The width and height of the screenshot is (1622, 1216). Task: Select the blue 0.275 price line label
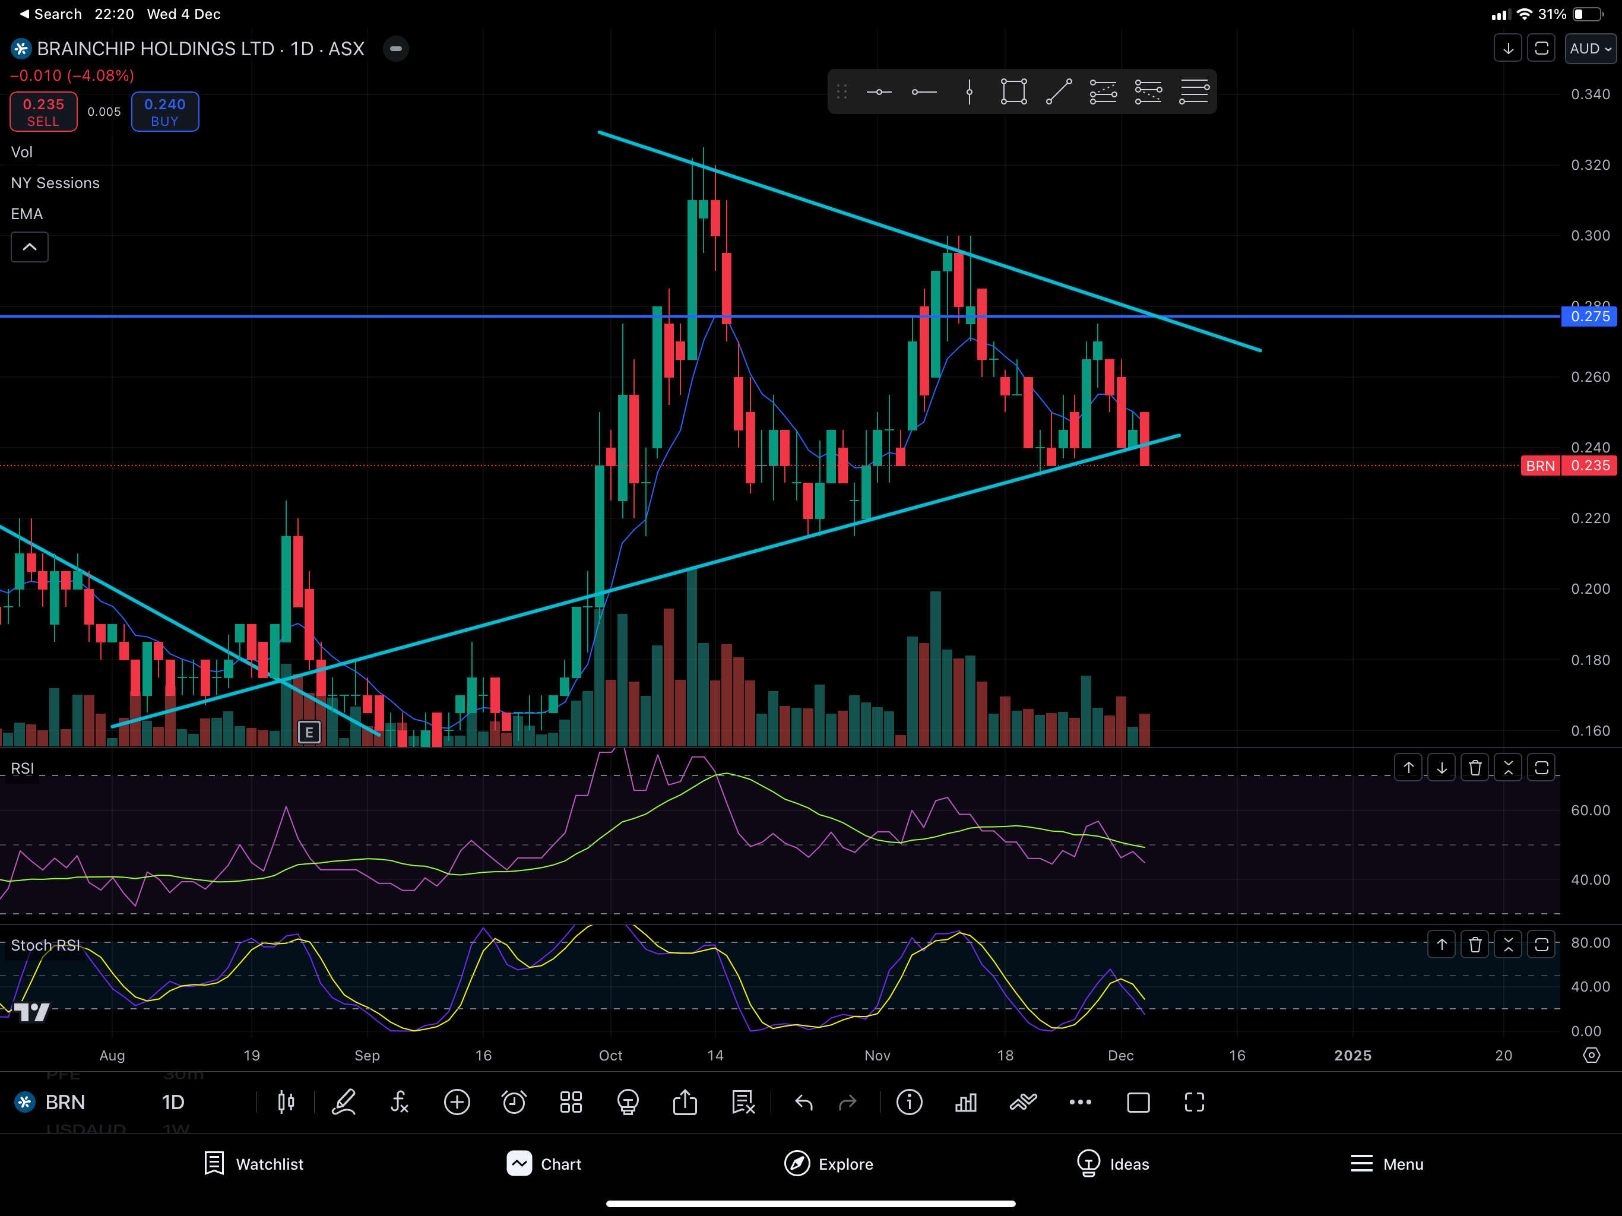click(1589, 316)
